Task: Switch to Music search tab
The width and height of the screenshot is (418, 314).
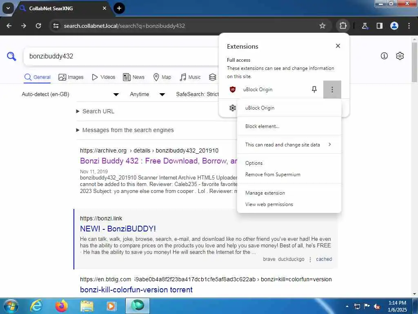Action: click(190, 77)
